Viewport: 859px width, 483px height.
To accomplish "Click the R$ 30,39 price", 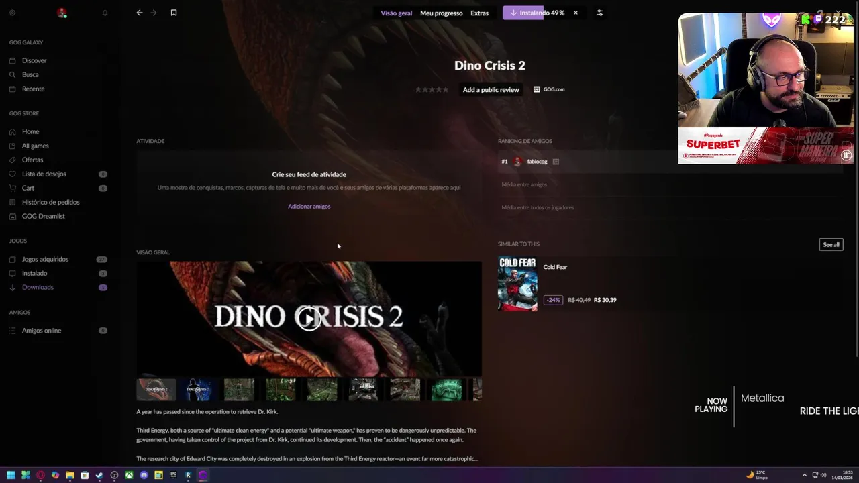I will (x=605, y=300).
